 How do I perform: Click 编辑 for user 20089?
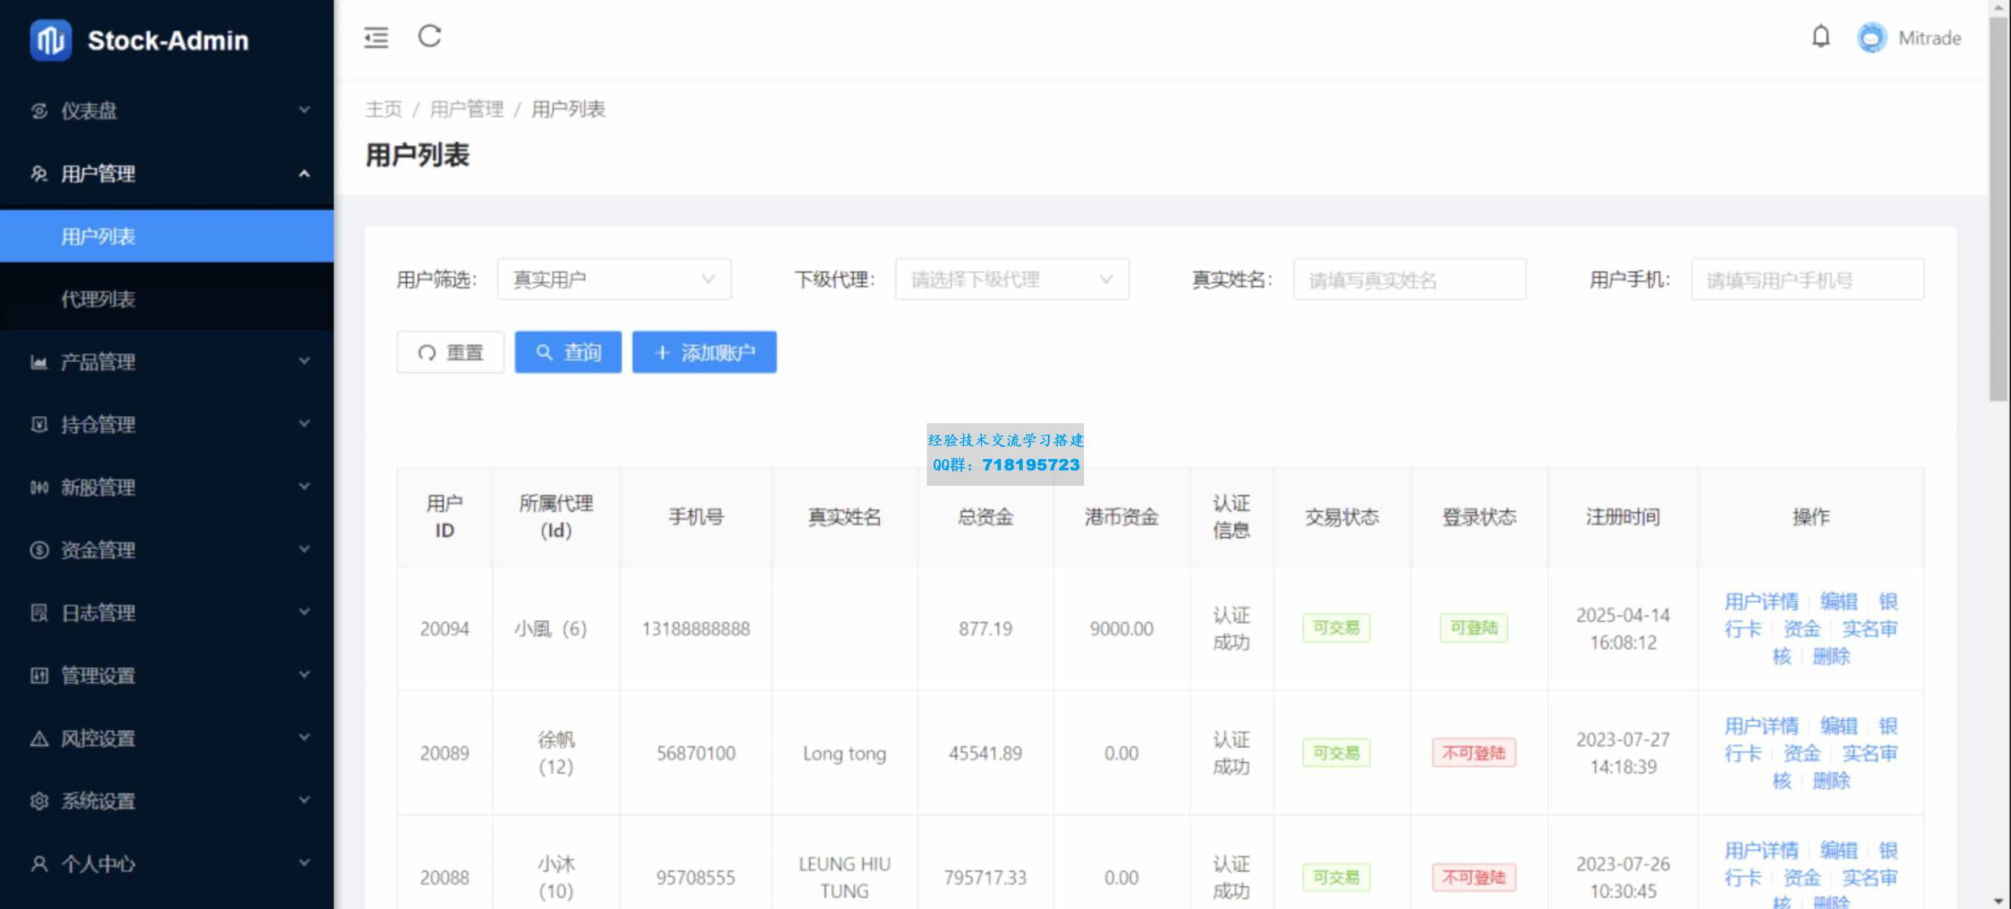pyautogui.click(x=1839, y=727)
